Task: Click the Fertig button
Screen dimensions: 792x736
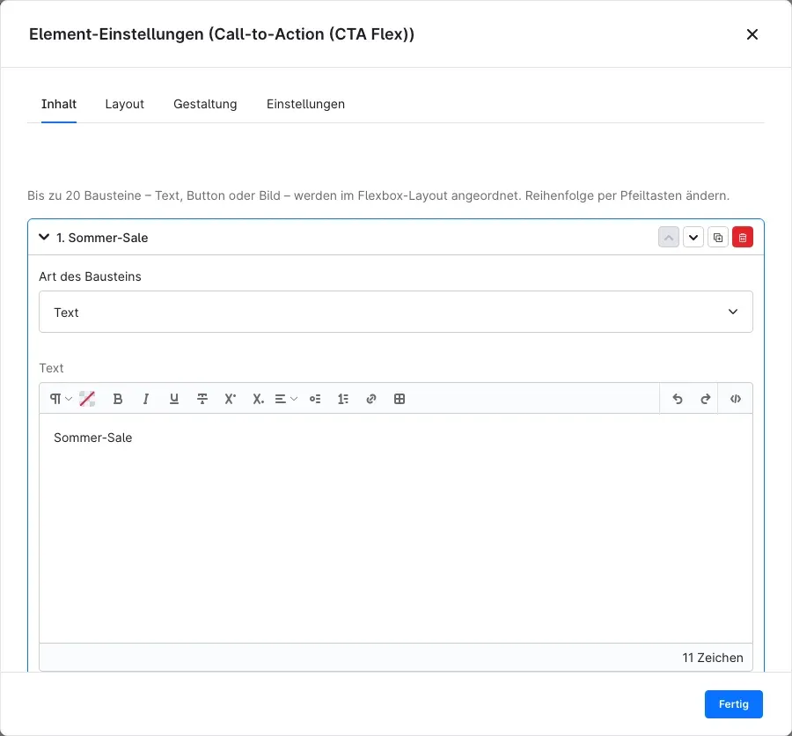Action: pos(733,704)
